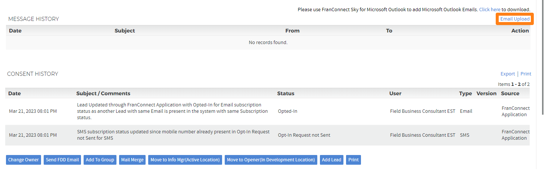Click the 'Lead Updated through FranConnect Application' comment

tap(172, 111)
